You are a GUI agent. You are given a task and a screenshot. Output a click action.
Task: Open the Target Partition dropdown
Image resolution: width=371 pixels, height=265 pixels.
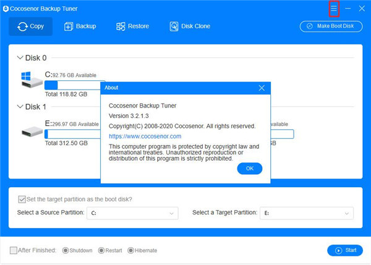pyautogui.click(x=307, y=213)
